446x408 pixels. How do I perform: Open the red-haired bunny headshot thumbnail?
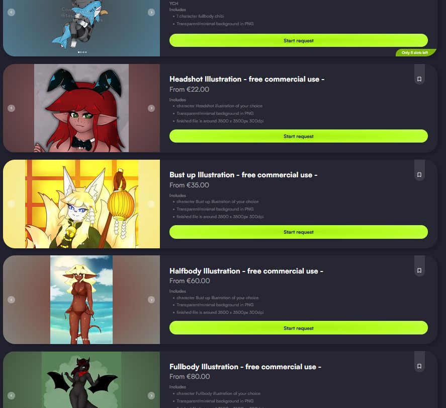(81, 108)
